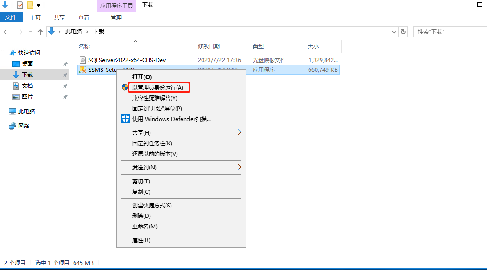Image resolution: width=487 pixels, height=270 pixels.
Task: Click pin icon next to 下载
Action: coord(65,75)
